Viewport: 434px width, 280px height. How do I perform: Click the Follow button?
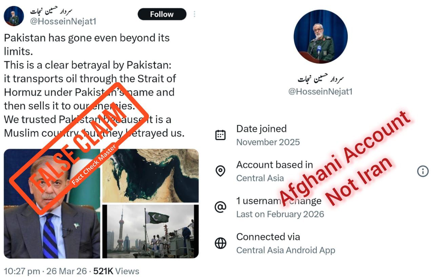click(162, 14)
